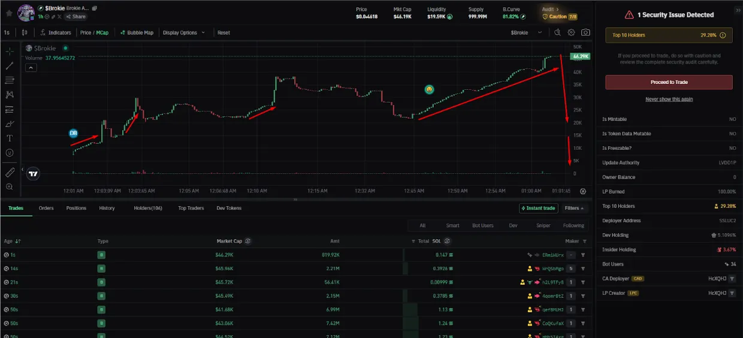Open the chart settings gear
743x338 pixels.
click(571, 32)
